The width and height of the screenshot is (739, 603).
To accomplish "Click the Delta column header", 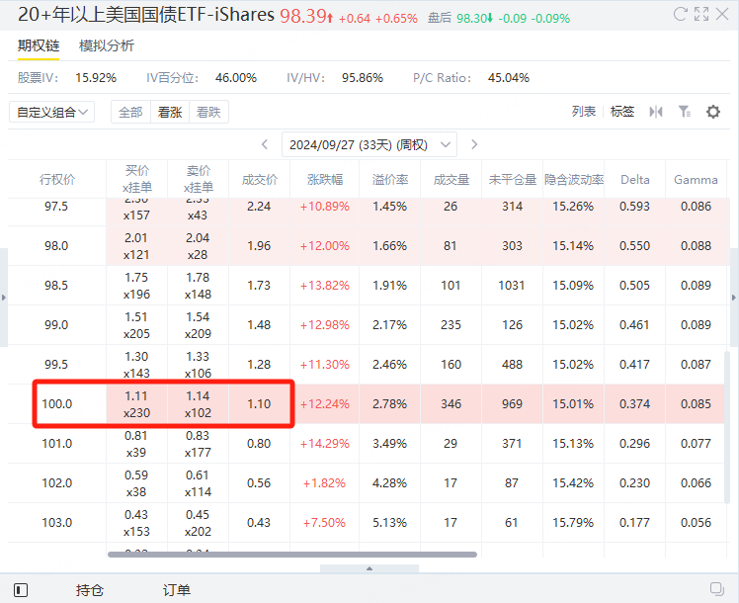I will [x=635, y=179].
